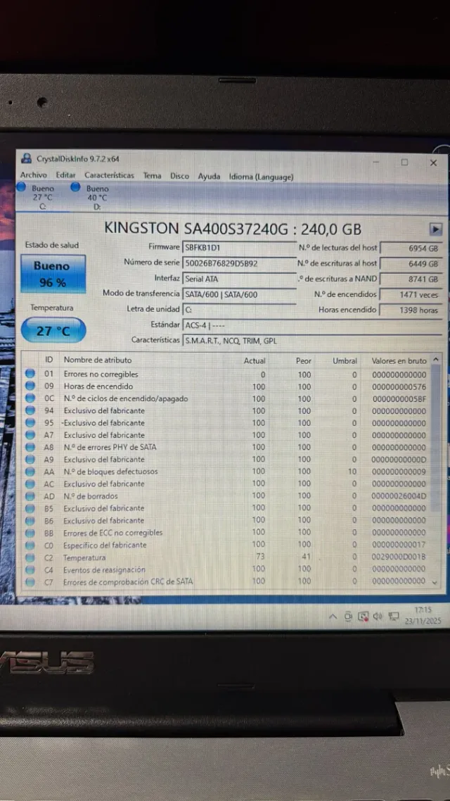
Task: Click the Estándar field ACS-4
Action: coord(311,325)
